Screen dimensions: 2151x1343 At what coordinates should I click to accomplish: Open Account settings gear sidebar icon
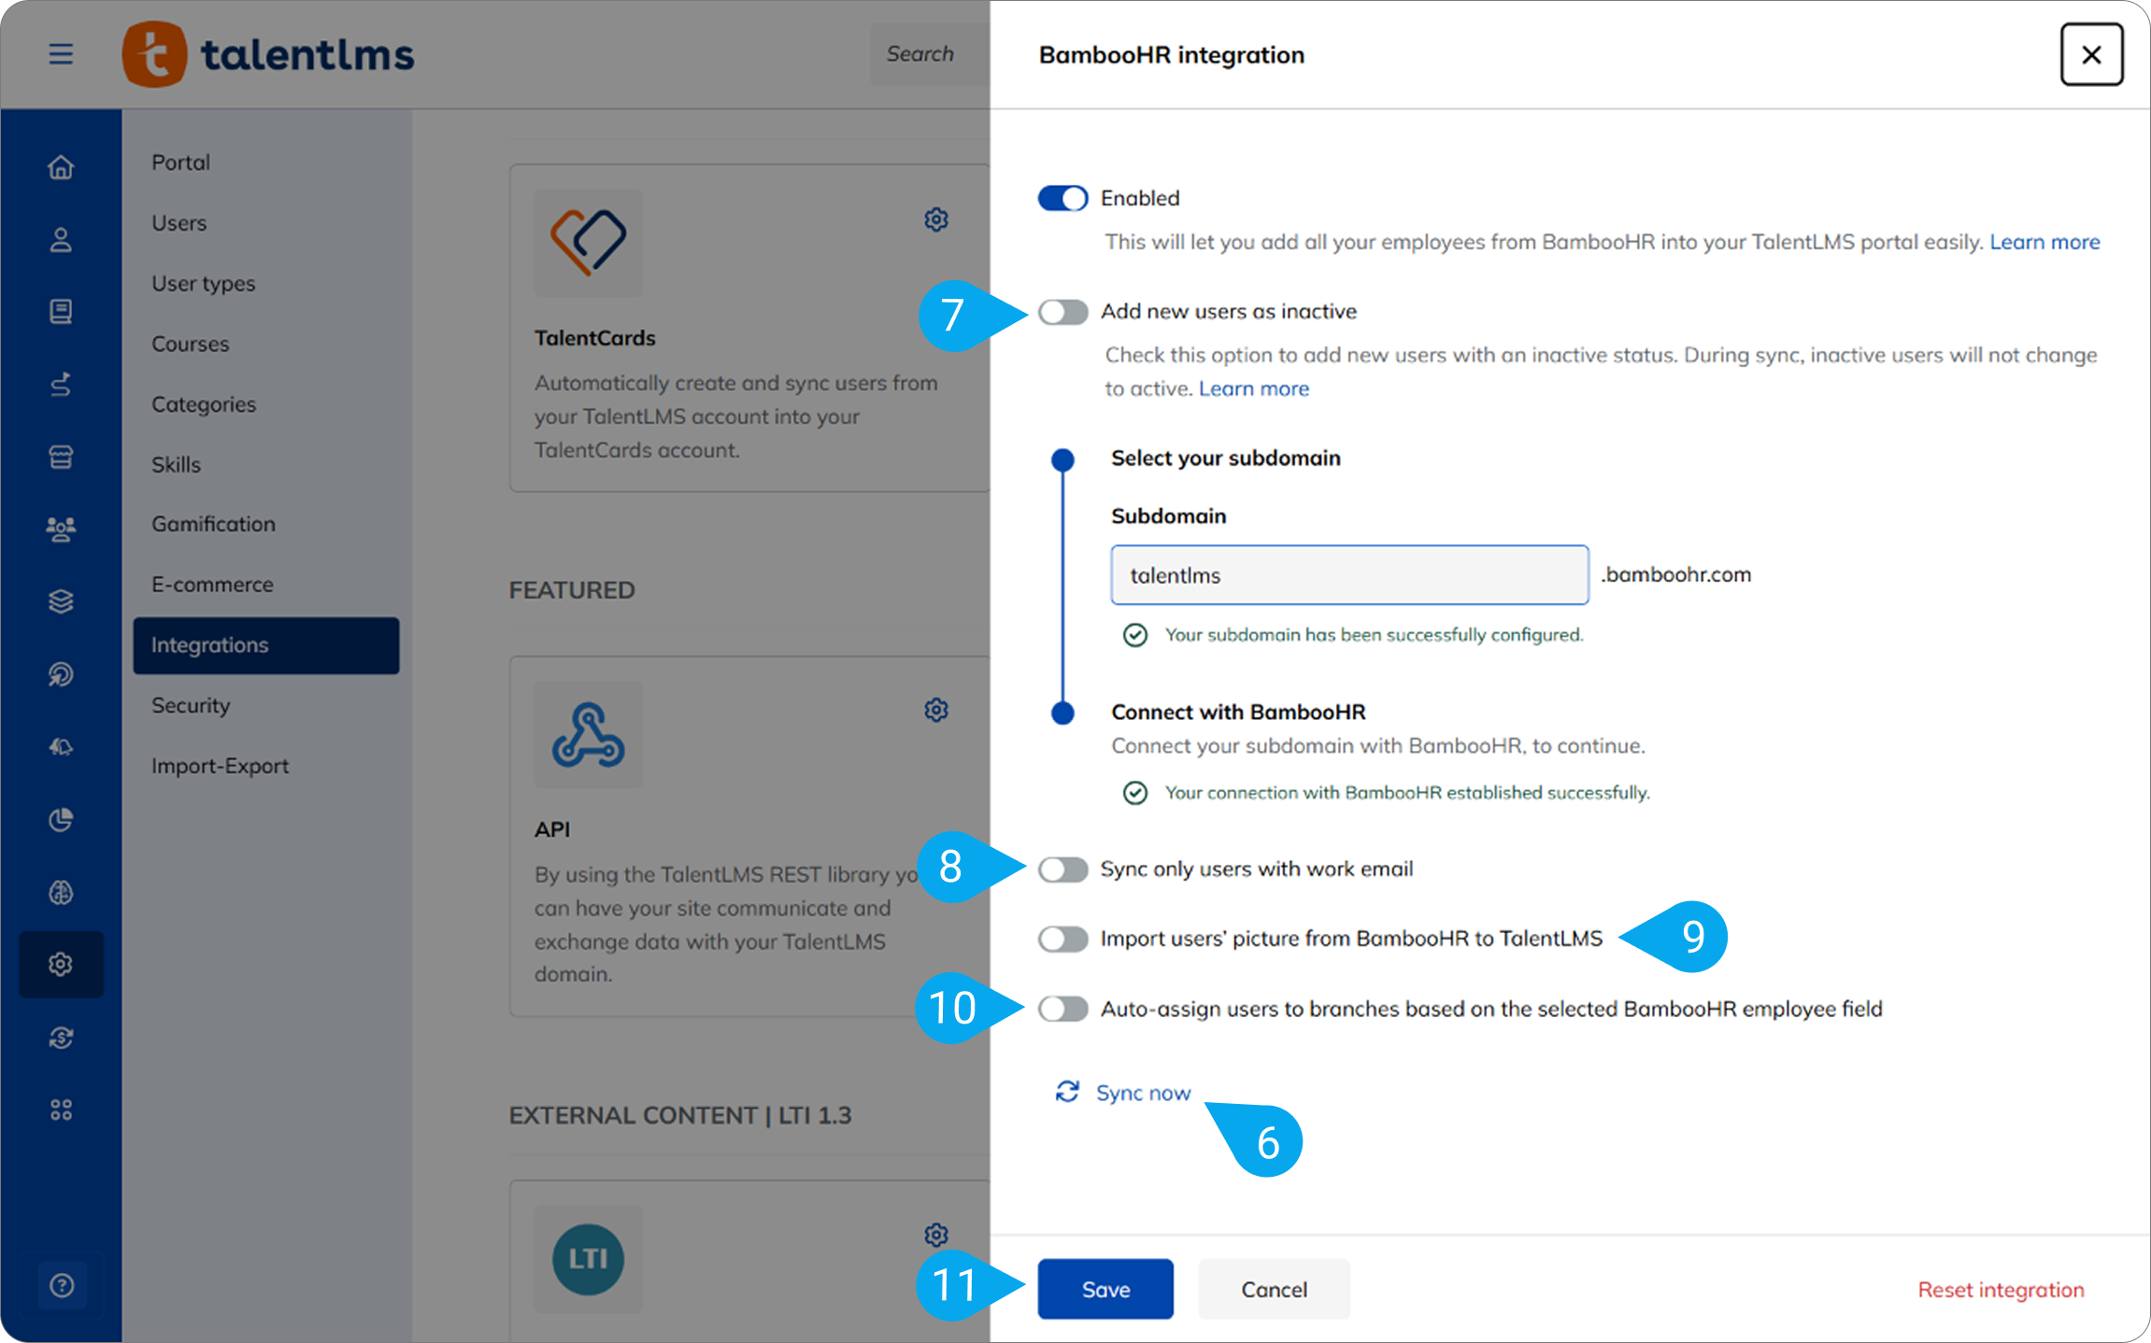61,964
